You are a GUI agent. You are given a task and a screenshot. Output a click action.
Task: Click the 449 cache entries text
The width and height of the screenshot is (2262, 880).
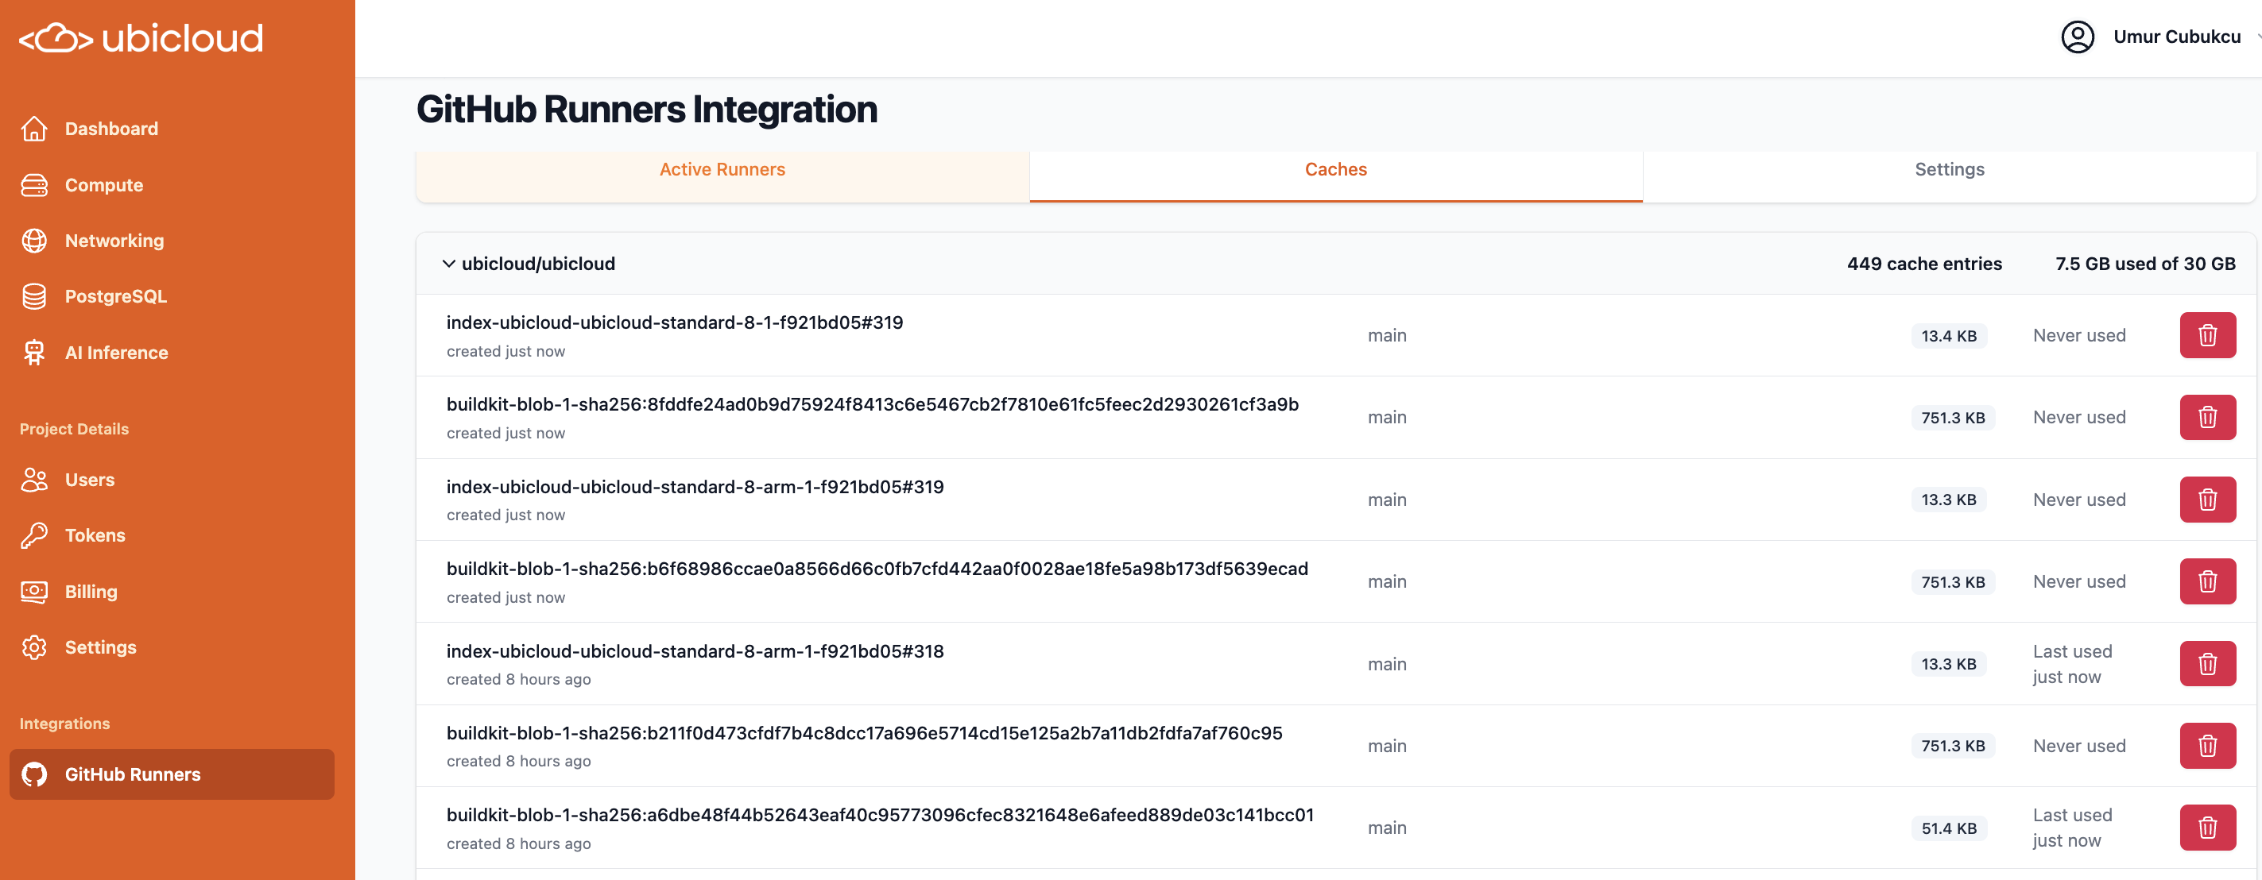[x=1924, y=263]
